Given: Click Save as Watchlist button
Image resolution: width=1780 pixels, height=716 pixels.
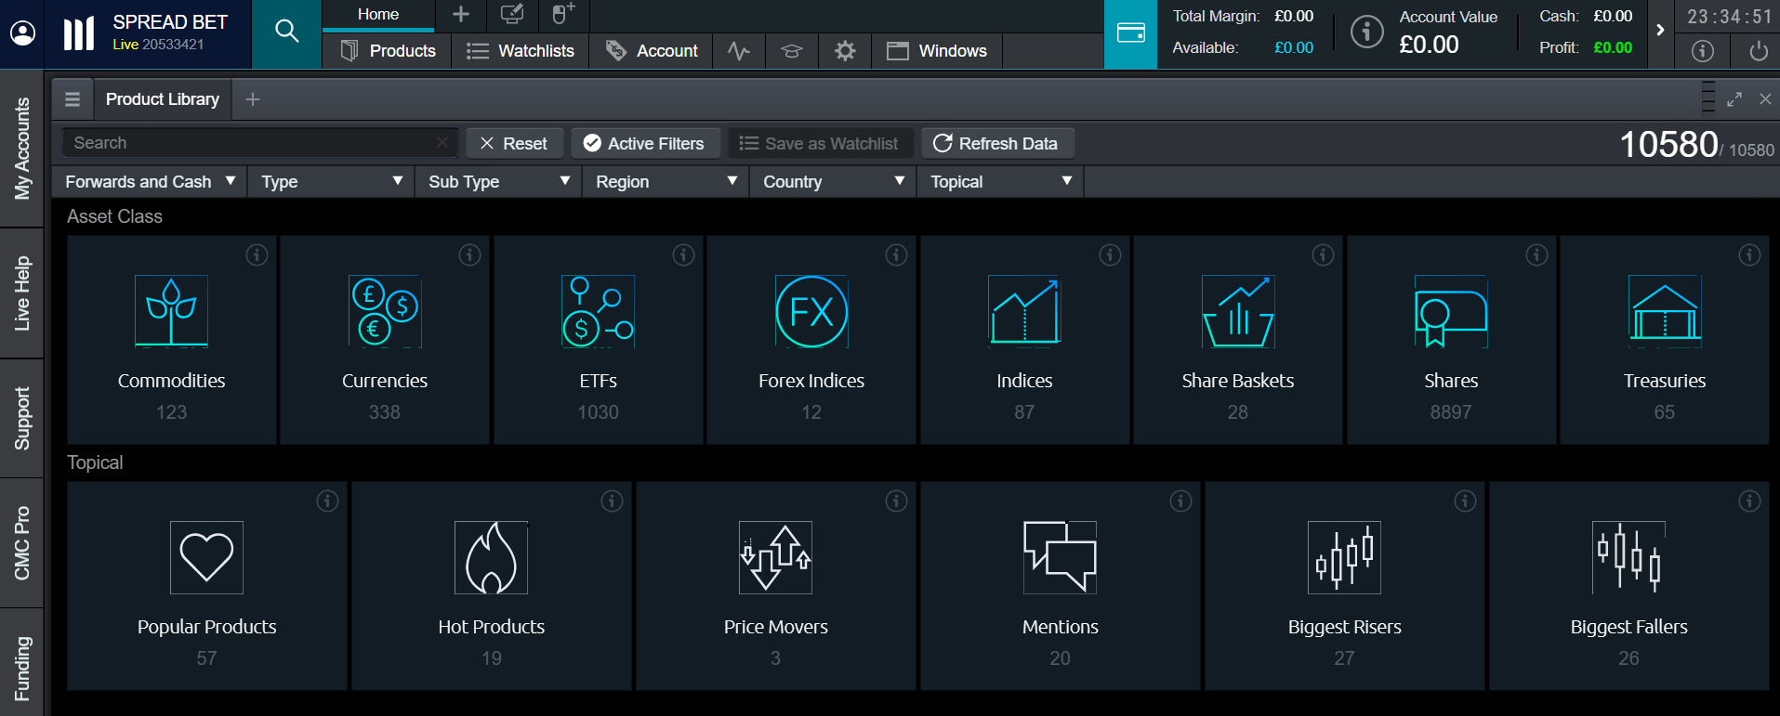Looking at the screenshot, I should point(819,143).
